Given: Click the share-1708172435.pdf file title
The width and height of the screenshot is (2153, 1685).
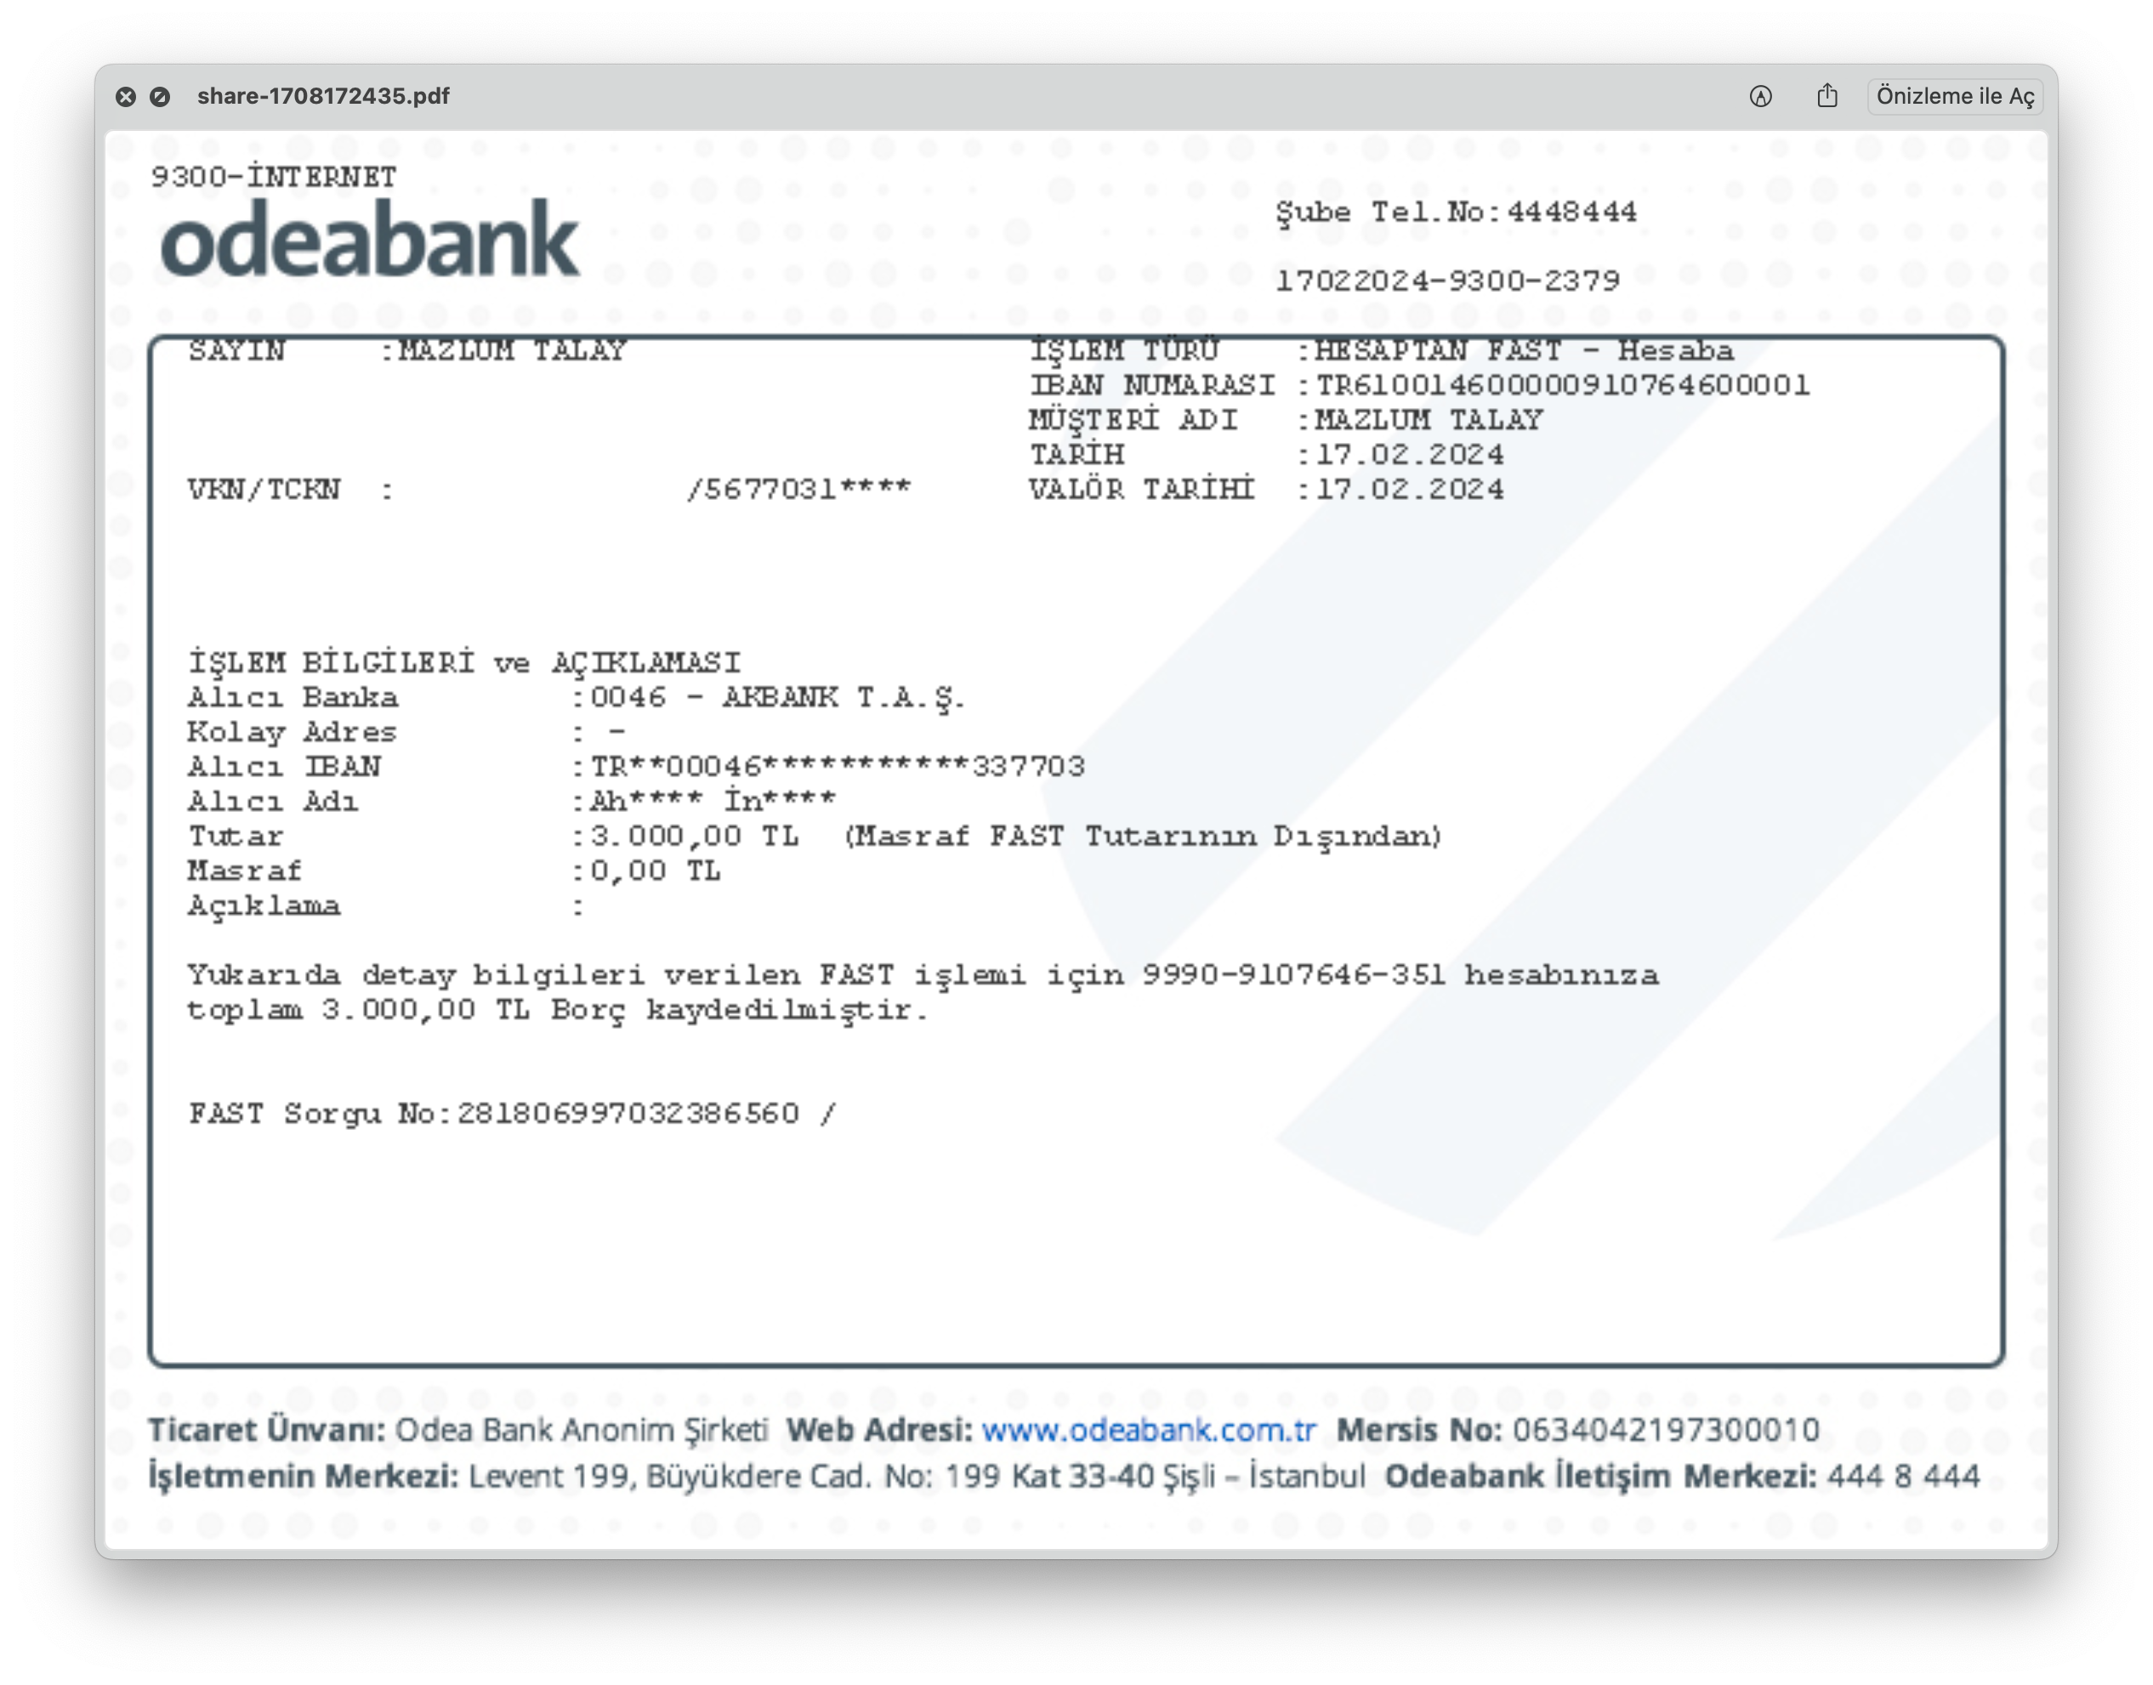Looking at the screenshot, I should click(x=322, y=96).
